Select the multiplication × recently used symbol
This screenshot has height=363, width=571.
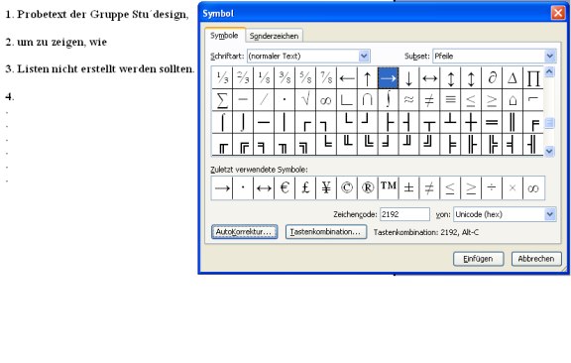pos(513,188)
